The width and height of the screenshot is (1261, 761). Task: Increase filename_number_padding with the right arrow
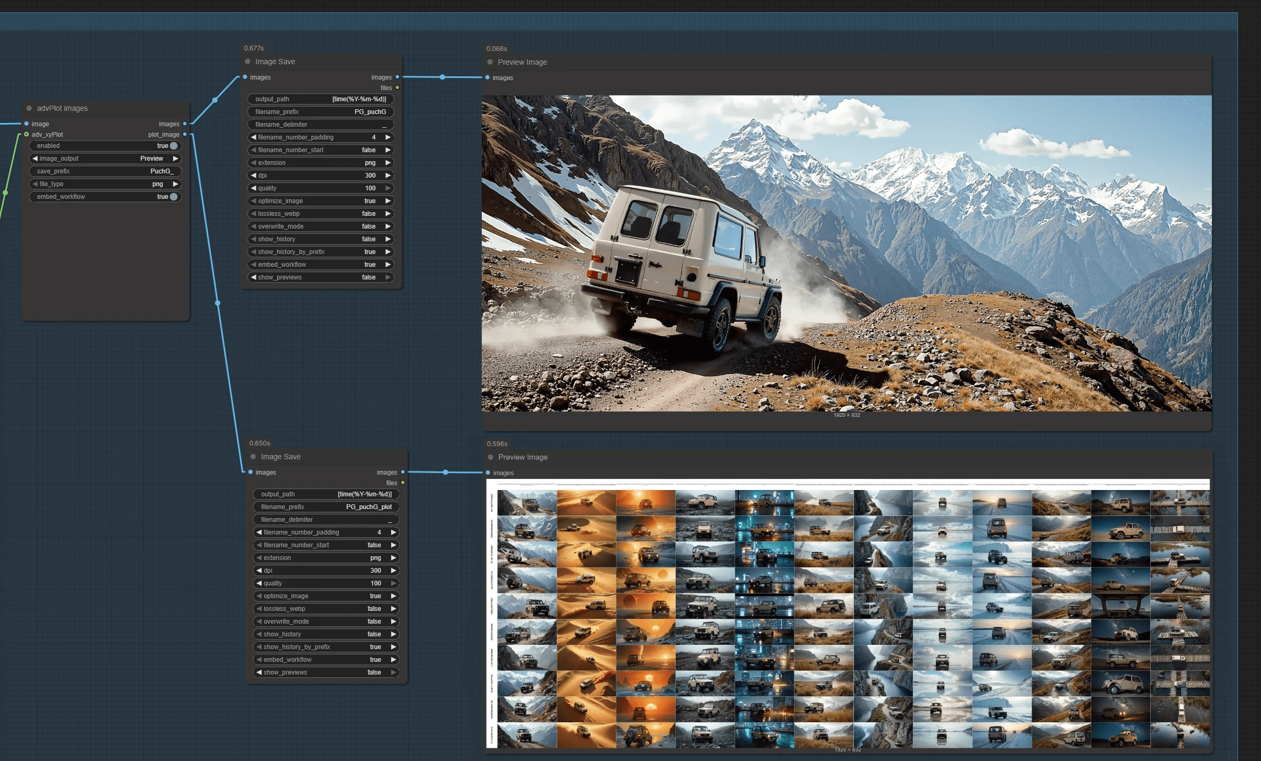point(389,137)
